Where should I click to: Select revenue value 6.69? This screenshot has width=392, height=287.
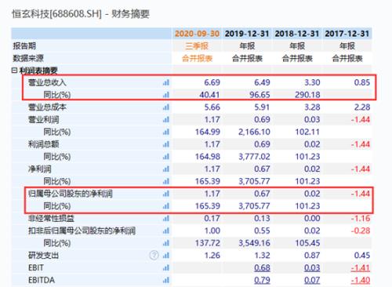tap(212, 82)
